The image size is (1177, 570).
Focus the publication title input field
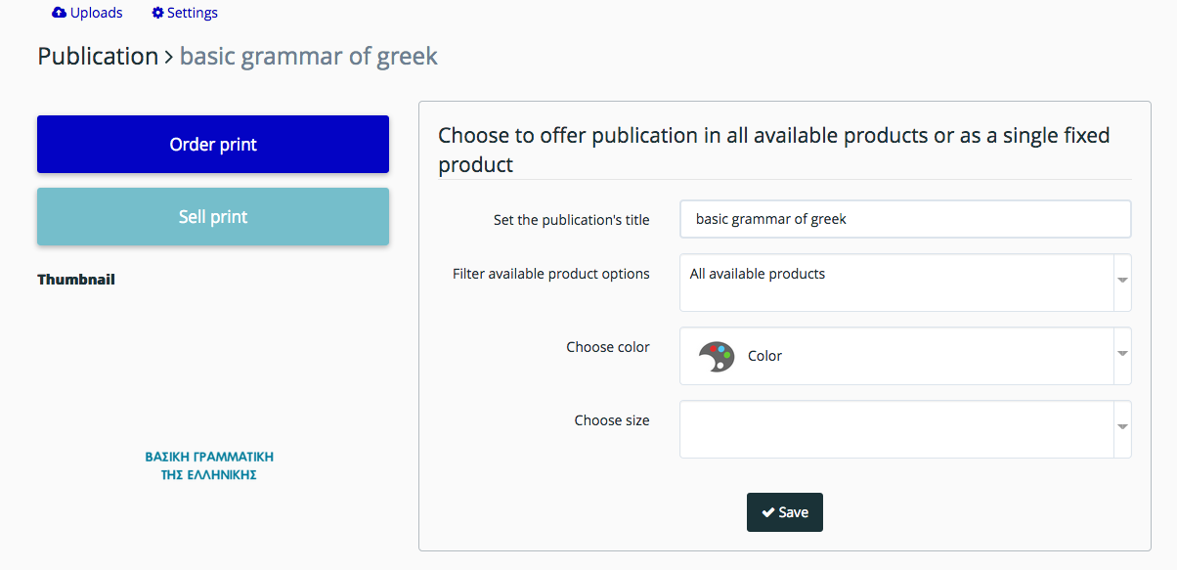tap(904, 219)
